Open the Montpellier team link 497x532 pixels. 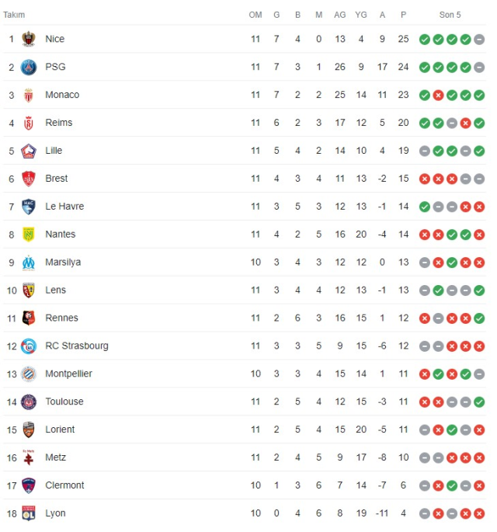tap(68, 374)
